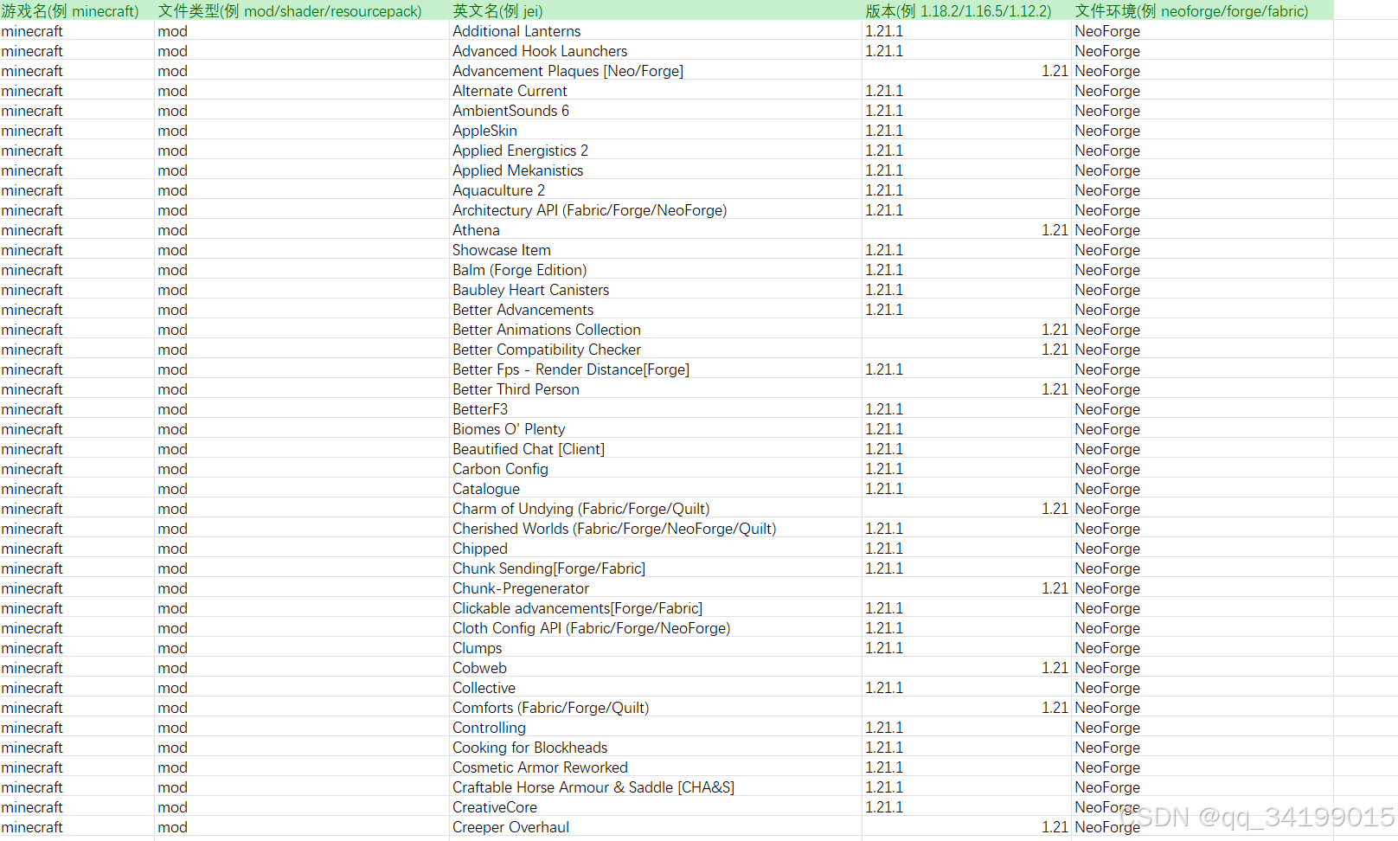Click 'mod' in the Carbon Config row

pos(302,469)
